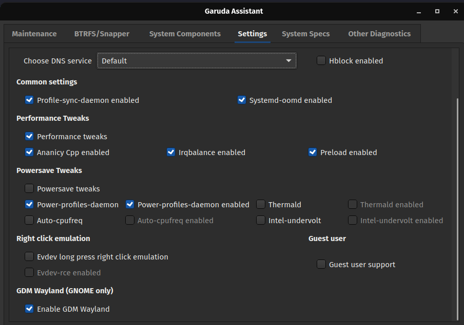Switch to the System Components tab

click(185, 33)
